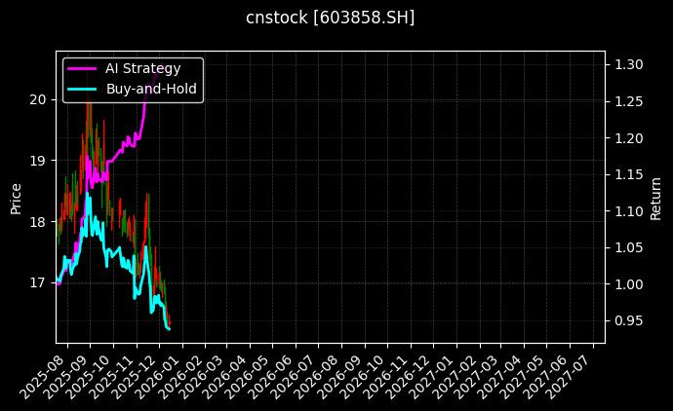This screenshot has width=673, height=411.
Task: Click the 17 price tick label
Action: coord(38,283)
